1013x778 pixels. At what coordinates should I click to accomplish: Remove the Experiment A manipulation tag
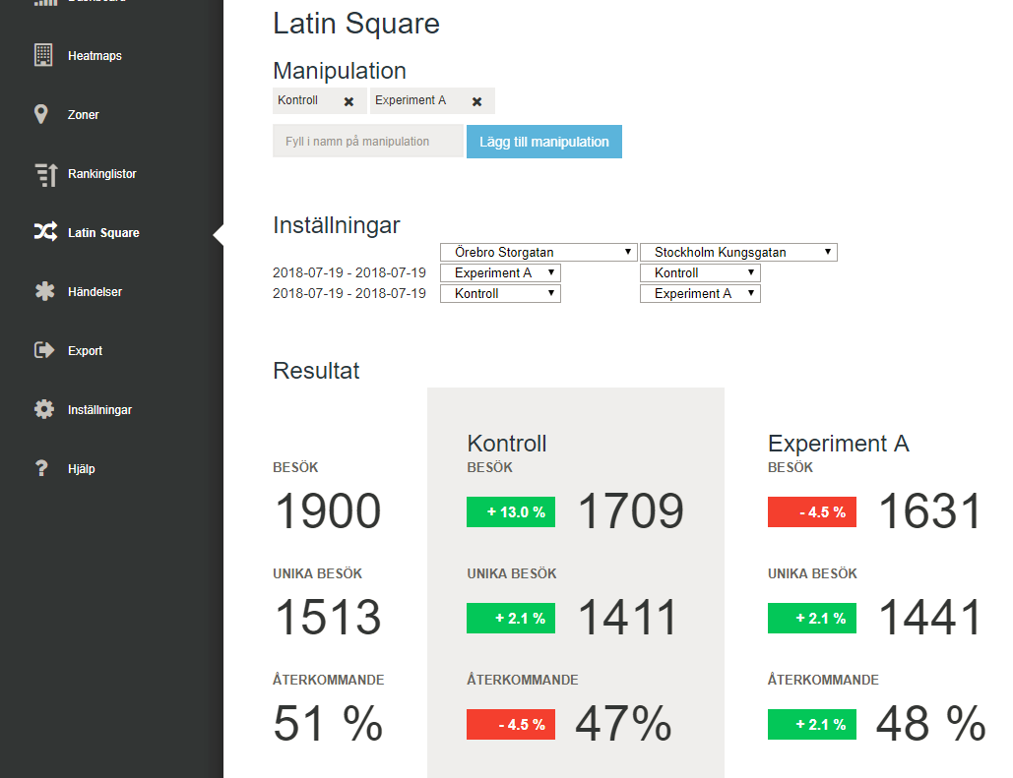click(476, 101)
